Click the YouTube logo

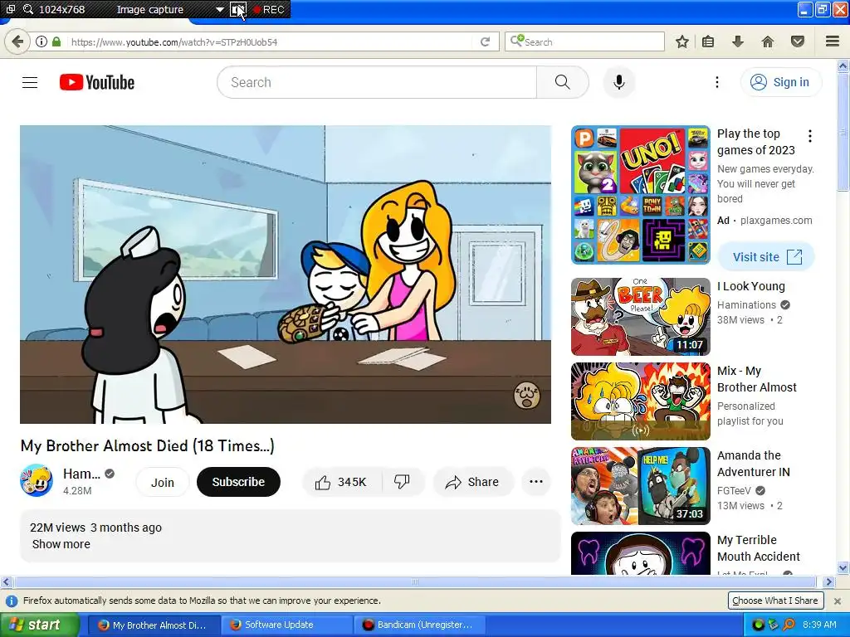tap(97, 82)
